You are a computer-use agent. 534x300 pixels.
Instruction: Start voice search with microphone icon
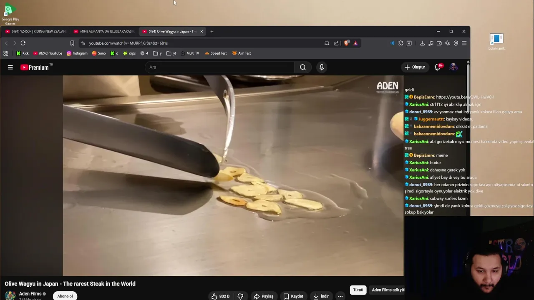pyautogui.click(x=322, y=67)
